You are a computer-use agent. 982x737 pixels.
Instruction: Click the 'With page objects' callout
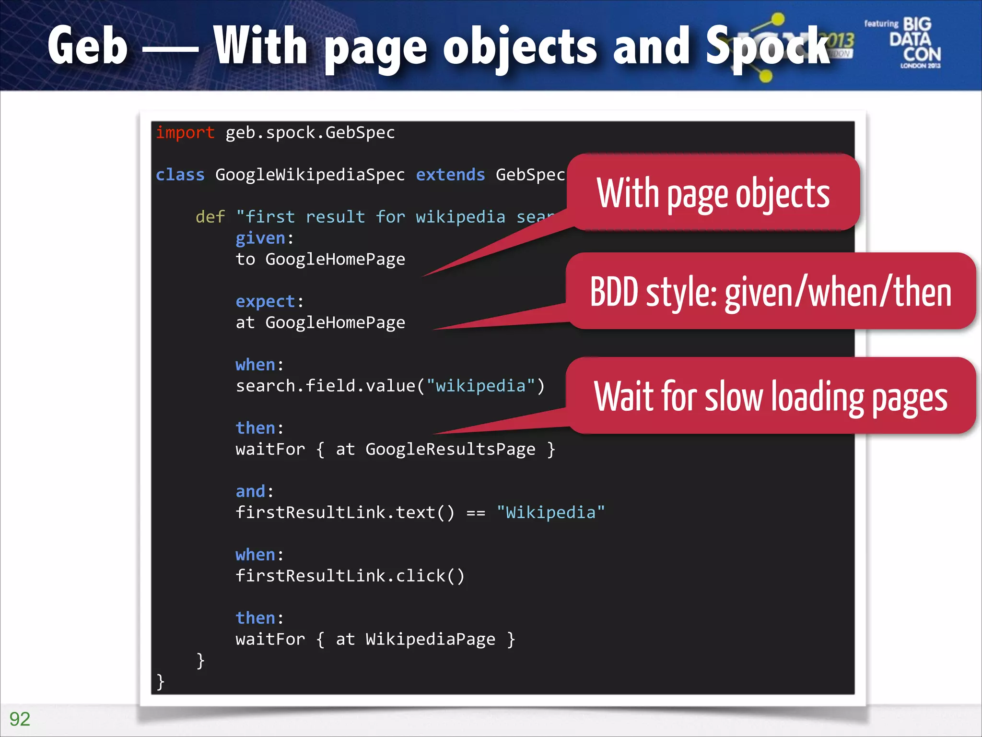pos(713,192)
